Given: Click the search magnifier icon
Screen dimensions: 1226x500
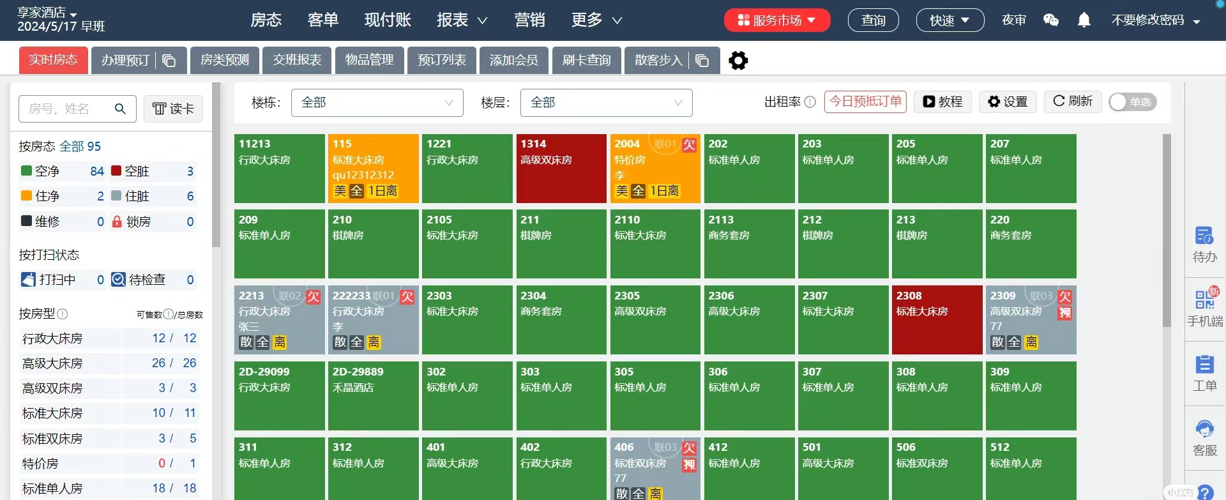Looking at the screenshot, I should pyautogui.click(x=120, y=109).
